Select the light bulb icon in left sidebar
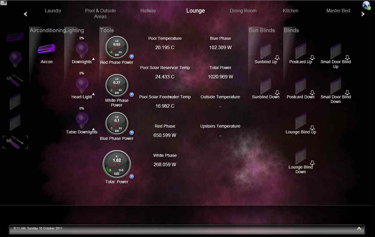 point(15,58)
